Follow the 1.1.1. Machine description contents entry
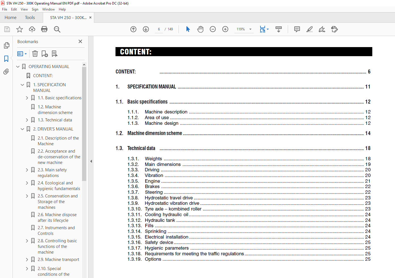 pos(249,112)
